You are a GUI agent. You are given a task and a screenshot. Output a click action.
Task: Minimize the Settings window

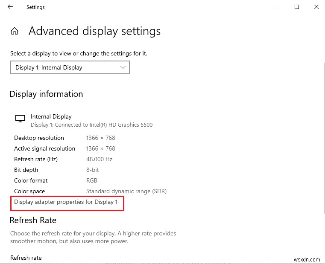(x=277, y=7)
